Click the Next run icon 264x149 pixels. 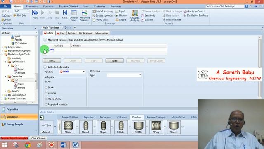(35, 14)
